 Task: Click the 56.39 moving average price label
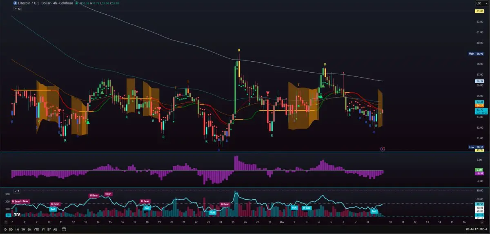[479, 81]
